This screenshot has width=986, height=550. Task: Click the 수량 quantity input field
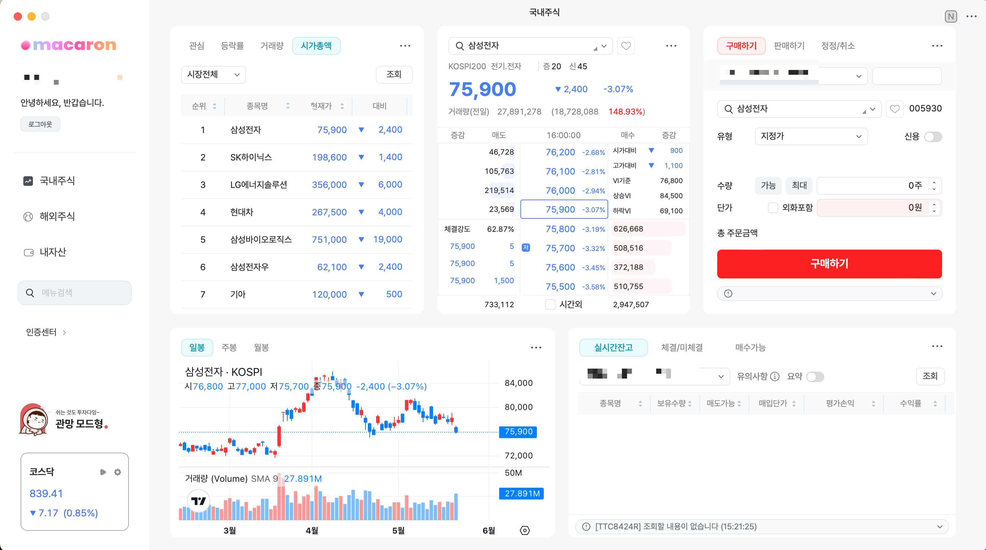pyautogui.click(x=879, y=186)
